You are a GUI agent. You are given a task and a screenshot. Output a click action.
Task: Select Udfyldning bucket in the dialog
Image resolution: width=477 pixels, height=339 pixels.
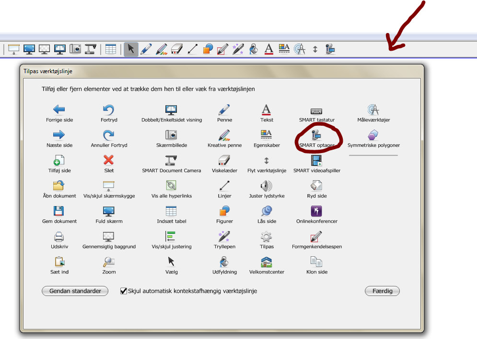[x=224, y=262]
